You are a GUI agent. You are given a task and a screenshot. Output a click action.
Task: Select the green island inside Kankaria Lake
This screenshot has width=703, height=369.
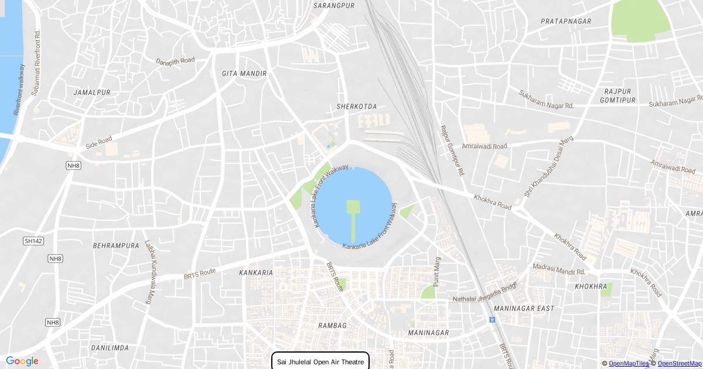(353, 207)
